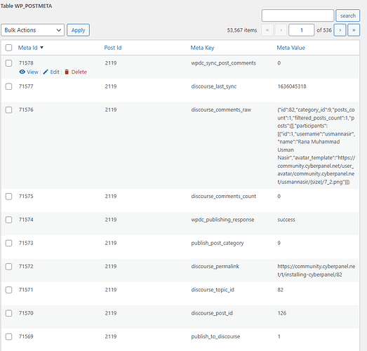Click the search button
This screenshot has width=367, height=351.
[348, 15]
